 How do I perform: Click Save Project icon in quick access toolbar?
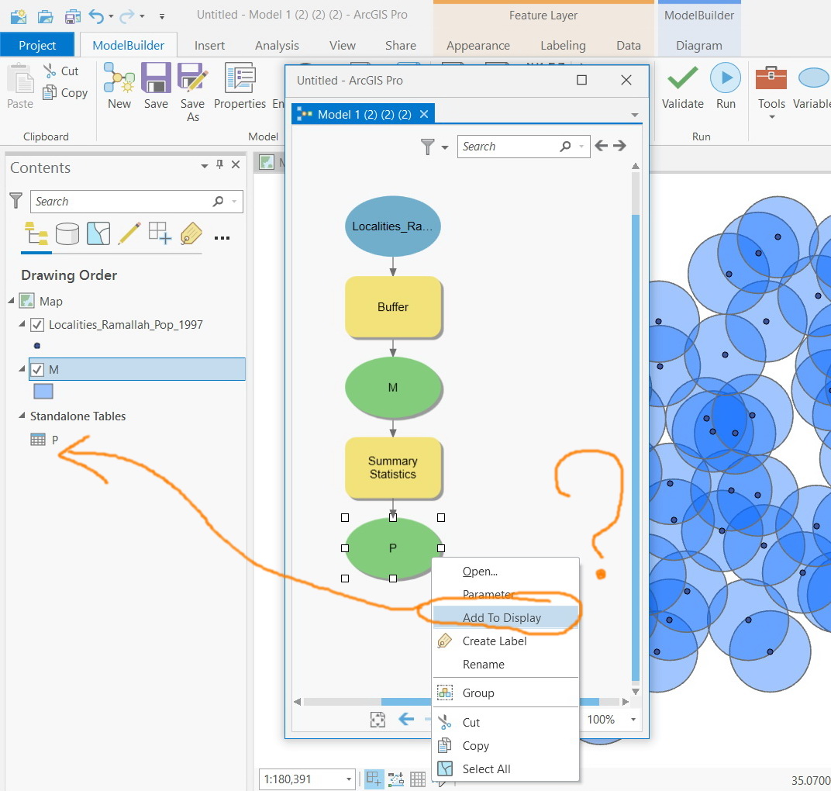73,16
